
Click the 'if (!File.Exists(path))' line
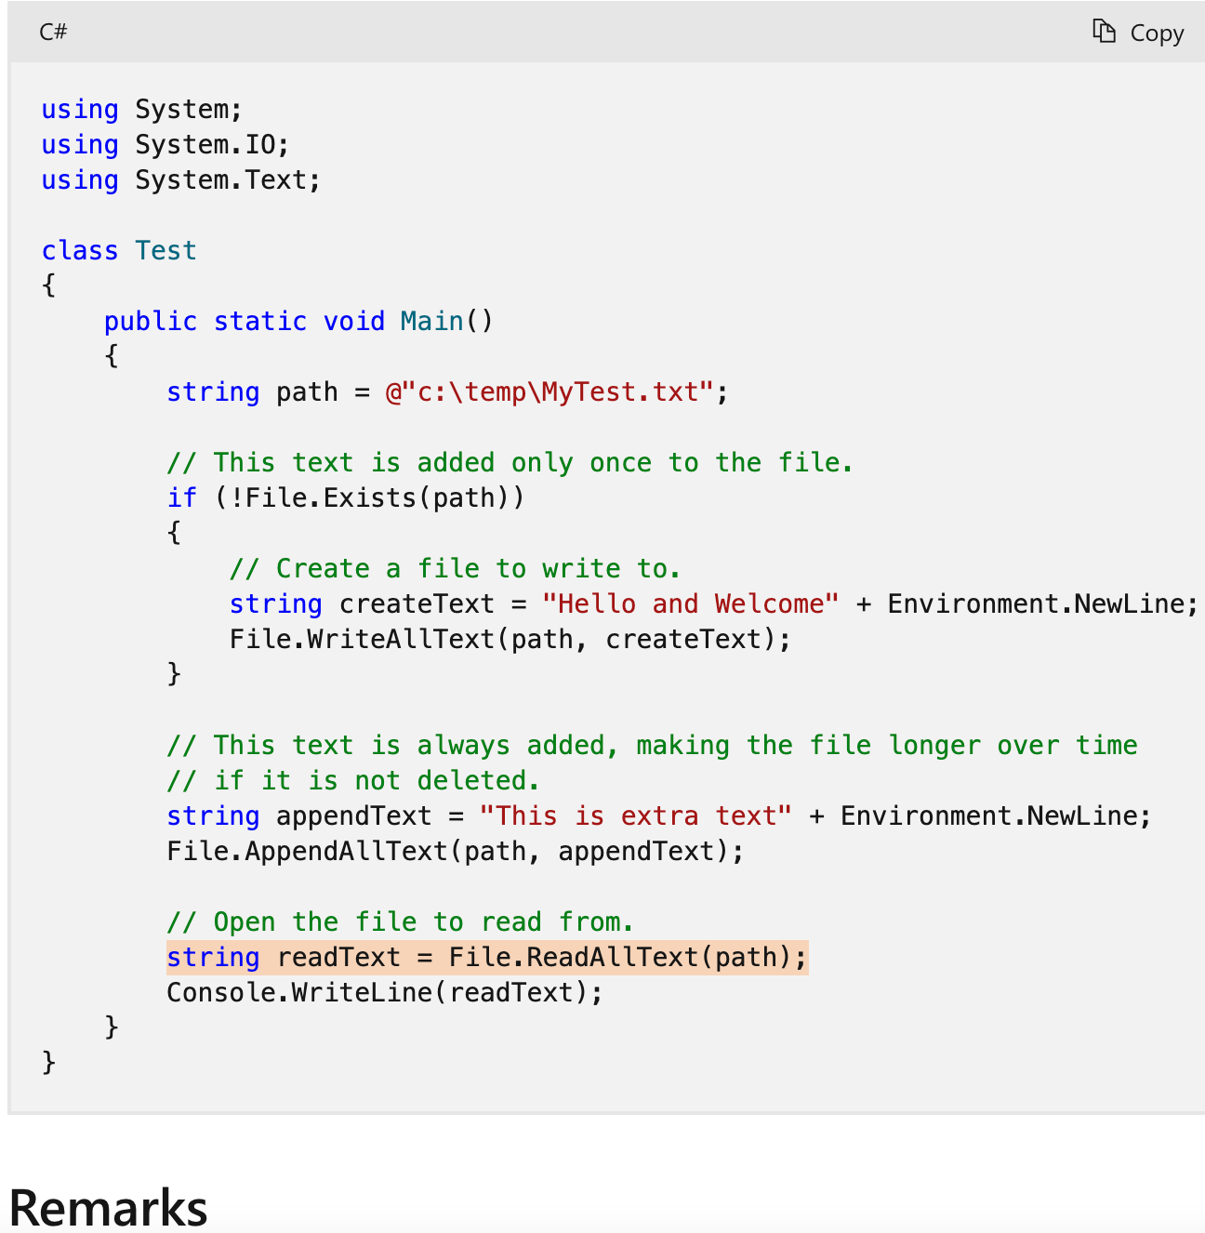(x=346, y=498)
